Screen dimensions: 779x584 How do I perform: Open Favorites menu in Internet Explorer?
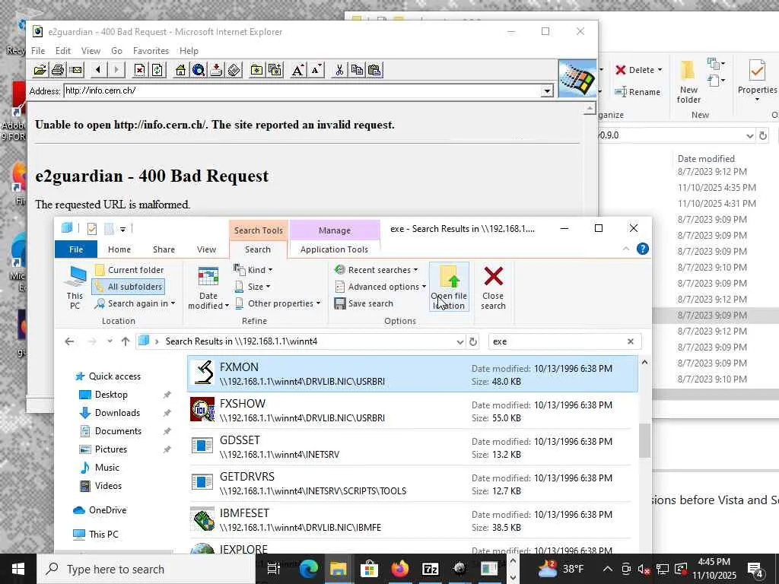151,51
